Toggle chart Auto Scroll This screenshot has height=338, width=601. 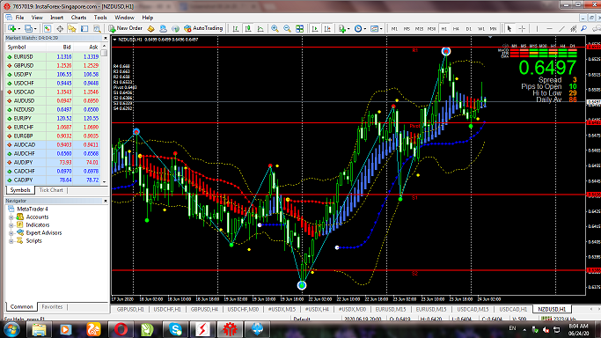(x=315, y=29)
